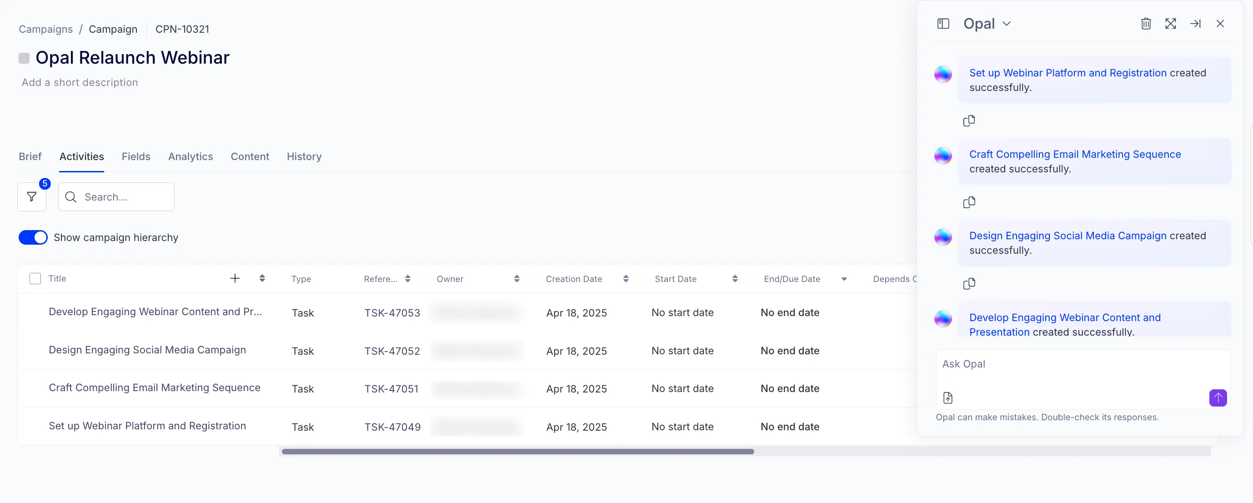
Task: Go to the Analytics tab
Action: pos(190,156)
